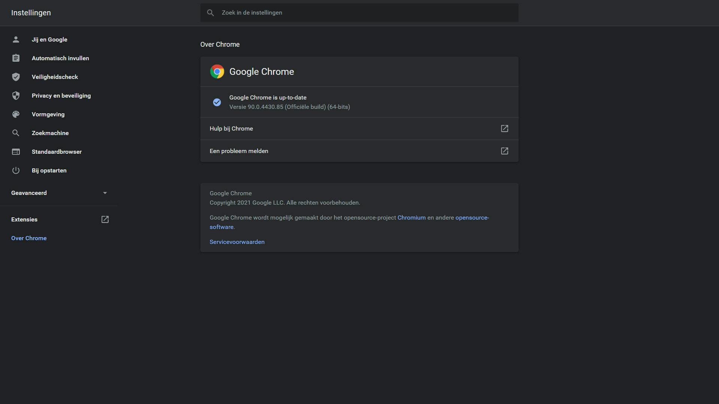Click the blue up-to-date checkmark icon
The image size is (719, 404).
coord(217,102)
